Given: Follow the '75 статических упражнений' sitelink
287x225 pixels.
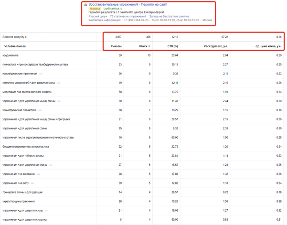Looking at the screenshot, I should click(128, 16).
